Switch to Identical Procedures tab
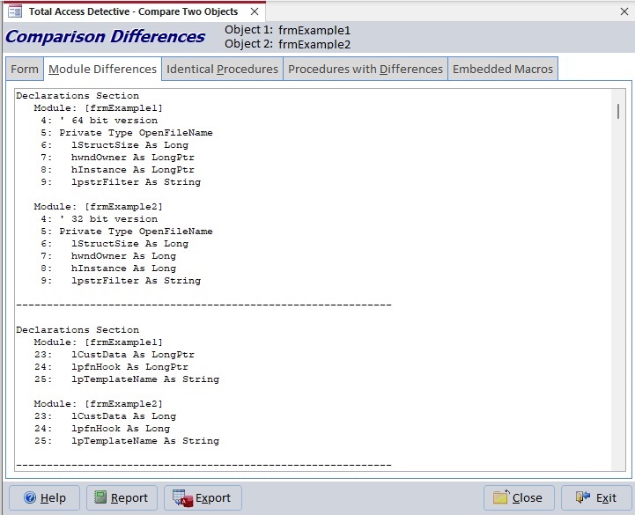The width and height of the screenshot is (635, 515). (222, 70)
